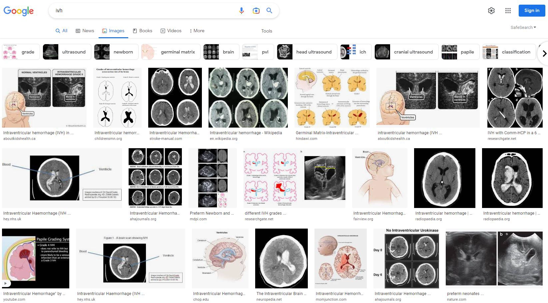Sign in to Google account

532,11
